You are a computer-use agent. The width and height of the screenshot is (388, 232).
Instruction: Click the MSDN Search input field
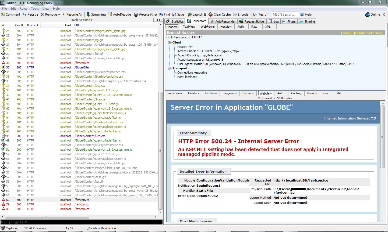pos(285,15)
